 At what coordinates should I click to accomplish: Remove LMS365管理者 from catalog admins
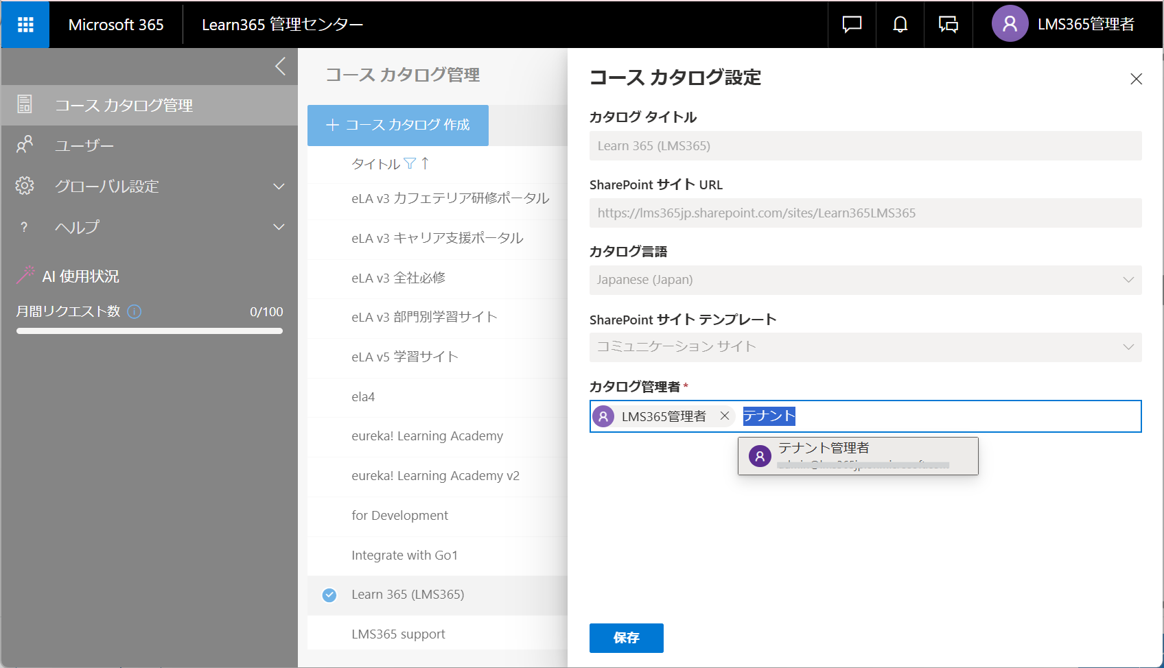pyautogui.click(x=724, y=416)
